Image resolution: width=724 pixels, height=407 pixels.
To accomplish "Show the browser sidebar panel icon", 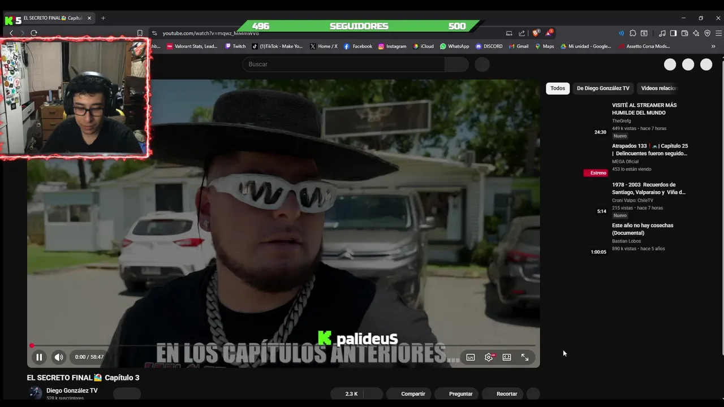I will coord(673,33).
